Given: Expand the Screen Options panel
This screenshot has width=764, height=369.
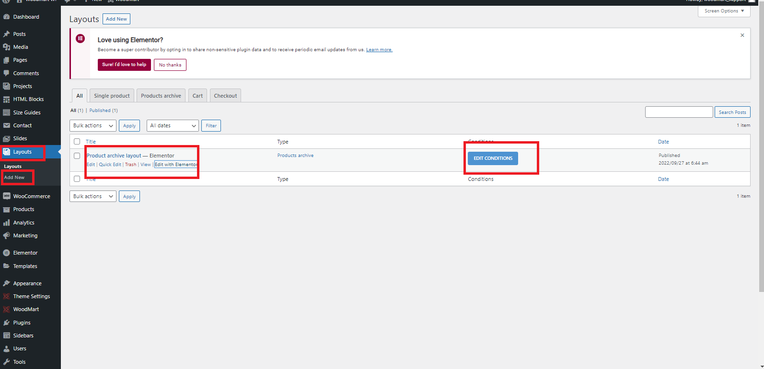Looking at the screenshot, I should coord(724,11).
